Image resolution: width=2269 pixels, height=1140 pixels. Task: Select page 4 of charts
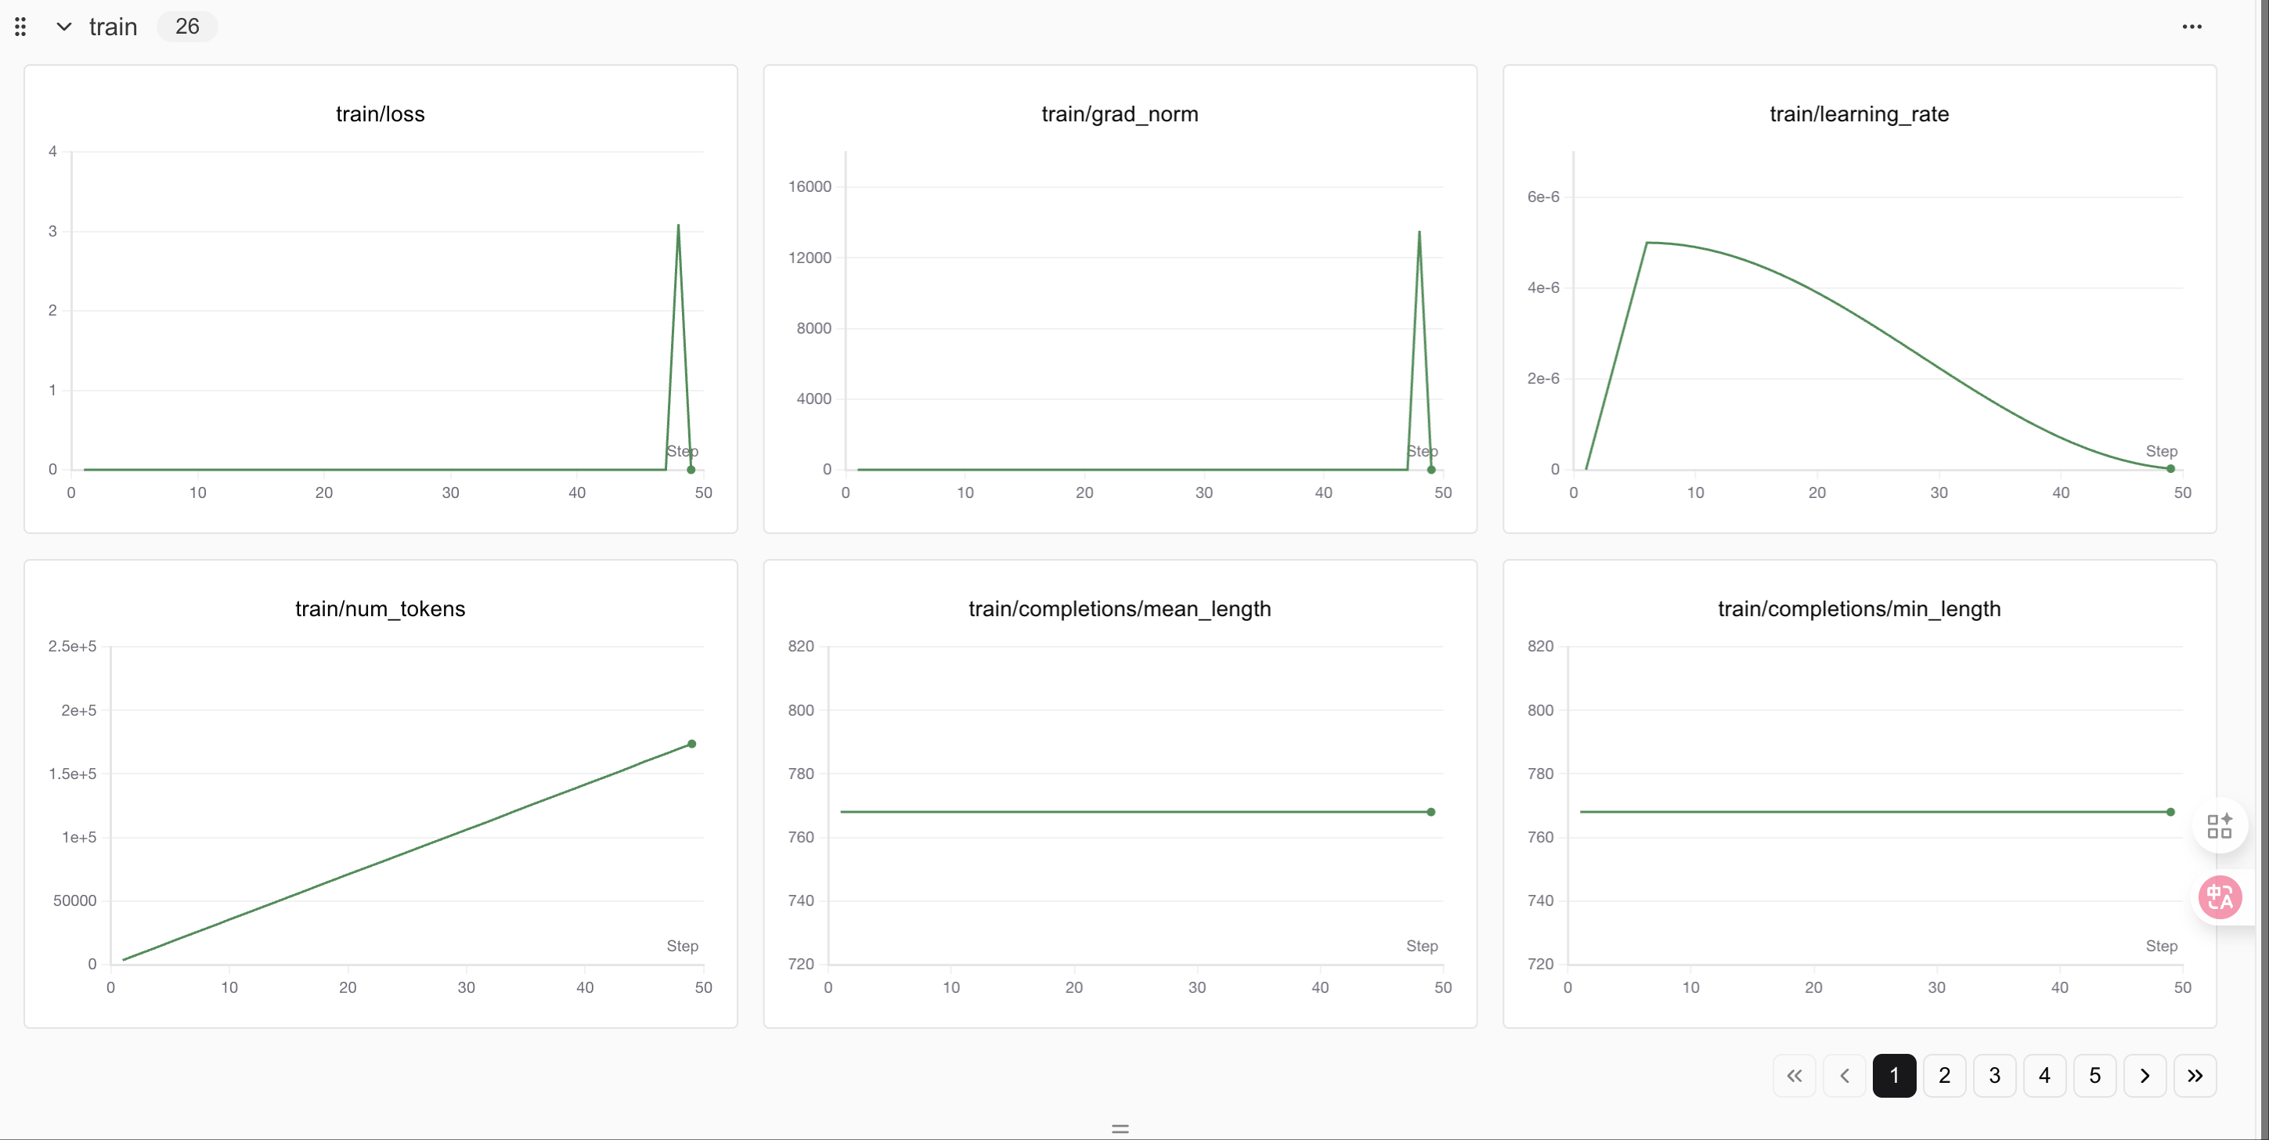[x=2044, y=1075]
